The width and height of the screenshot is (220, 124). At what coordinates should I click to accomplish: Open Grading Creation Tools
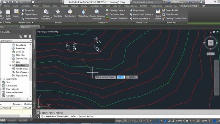click(x=174, y=18)
